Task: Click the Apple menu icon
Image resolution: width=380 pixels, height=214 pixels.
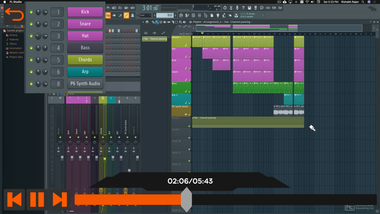Action: [4, 2]
